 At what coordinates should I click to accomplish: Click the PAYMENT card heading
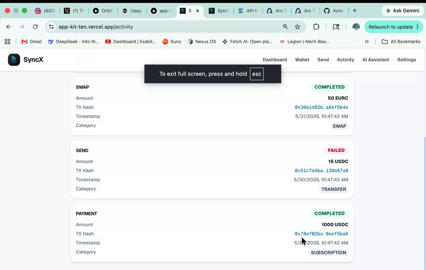(x=87, y=214)
